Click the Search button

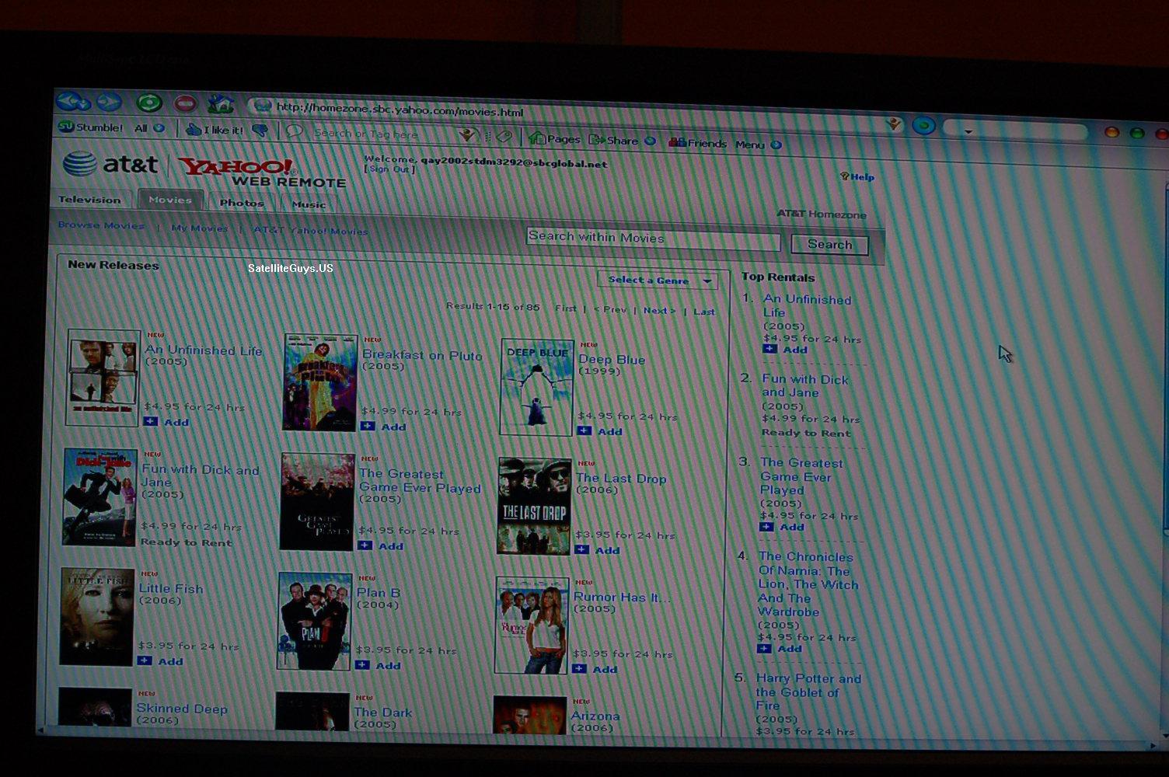coord(829,244)
